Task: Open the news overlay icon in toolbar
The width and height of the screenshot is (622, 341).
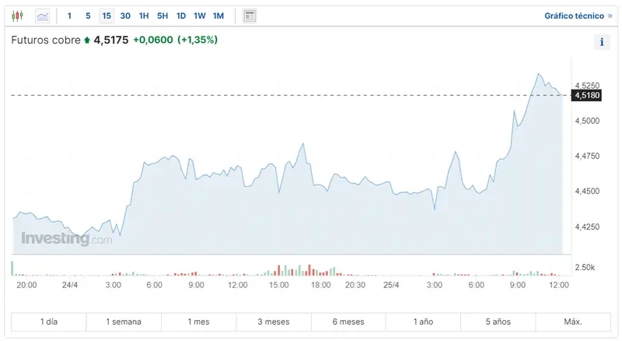Action: pyautogui.click(x=250, y=16)
